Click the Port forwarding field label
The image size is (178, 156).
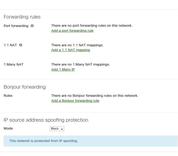click(x=16, y=26)
